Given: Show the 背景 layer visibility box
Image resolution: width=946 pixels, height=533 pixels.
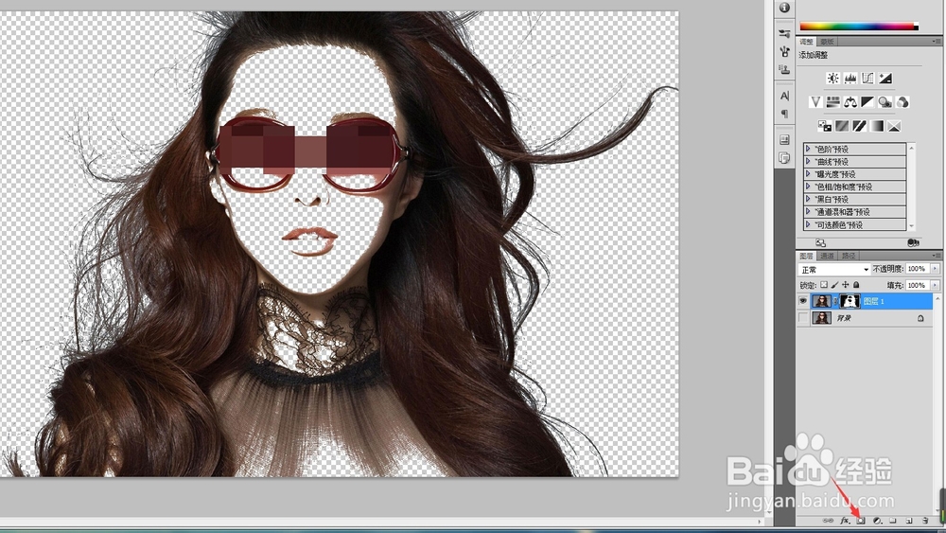Looking at the screenshot, I should point(805,319).
